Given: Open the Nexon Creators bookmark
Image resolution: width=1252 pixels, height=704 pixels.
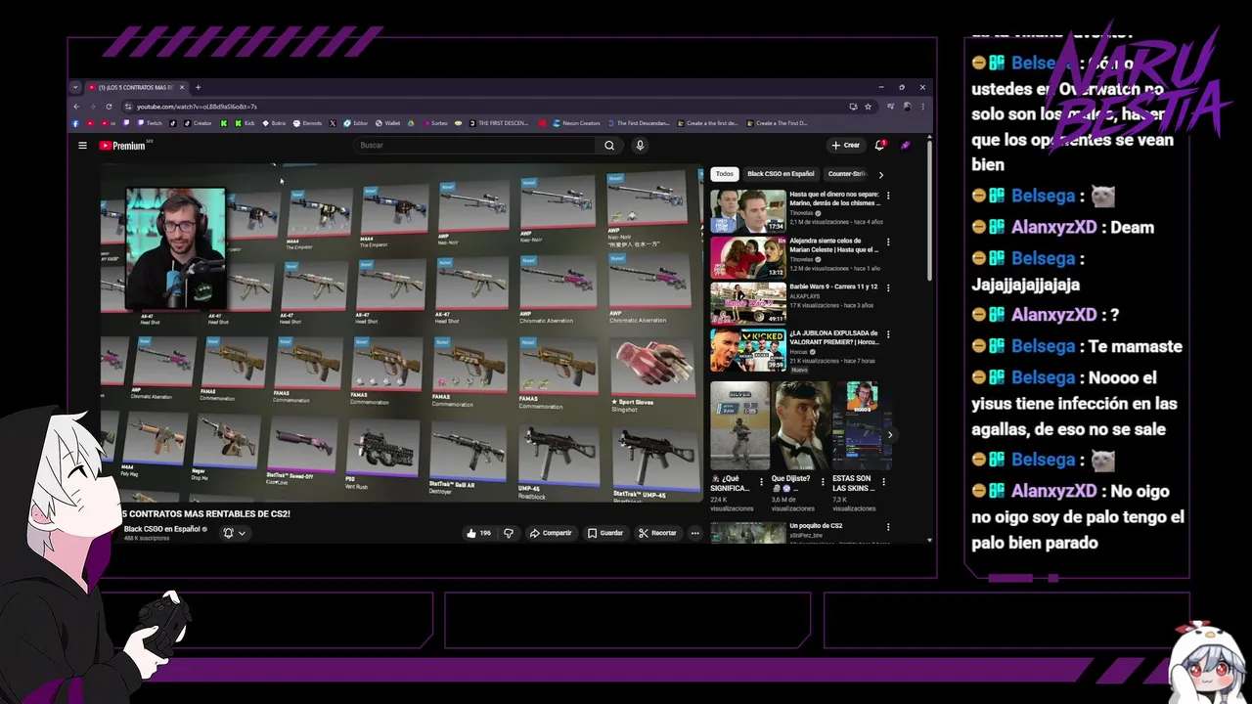Looking at the screenshot, I should click(x=577, y=123).
